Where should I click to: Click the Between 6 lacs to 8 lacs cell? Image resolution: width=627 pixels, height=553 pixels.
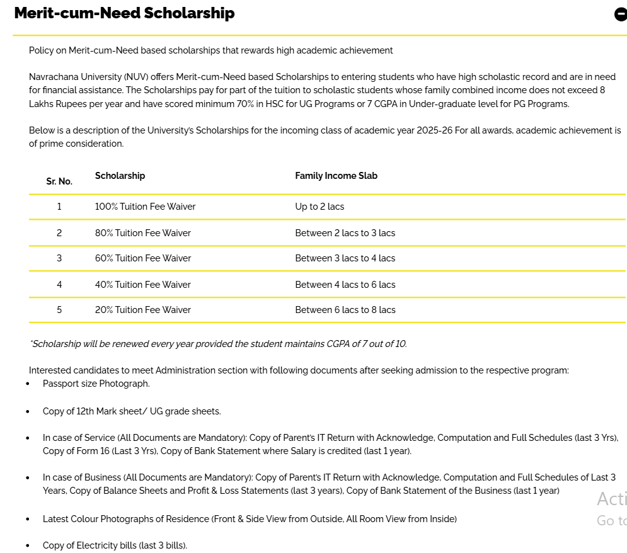[345, 310]
